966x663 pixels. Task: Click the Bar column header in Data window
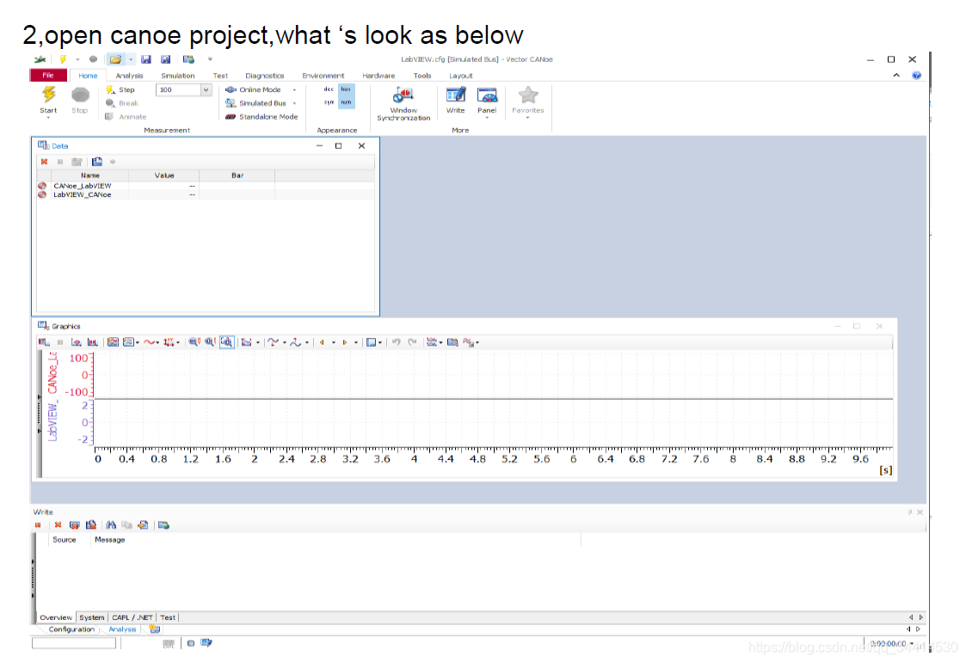(x=237, y=175)
